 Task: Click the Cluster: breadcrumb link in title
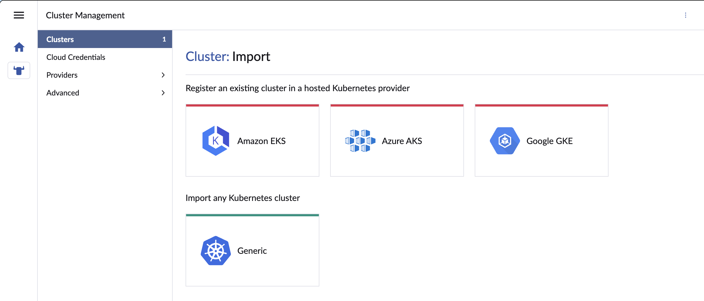tap(207, 56)
